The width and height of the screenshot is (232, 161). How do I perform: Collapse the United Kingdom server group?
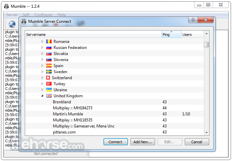tap(42, 96)
